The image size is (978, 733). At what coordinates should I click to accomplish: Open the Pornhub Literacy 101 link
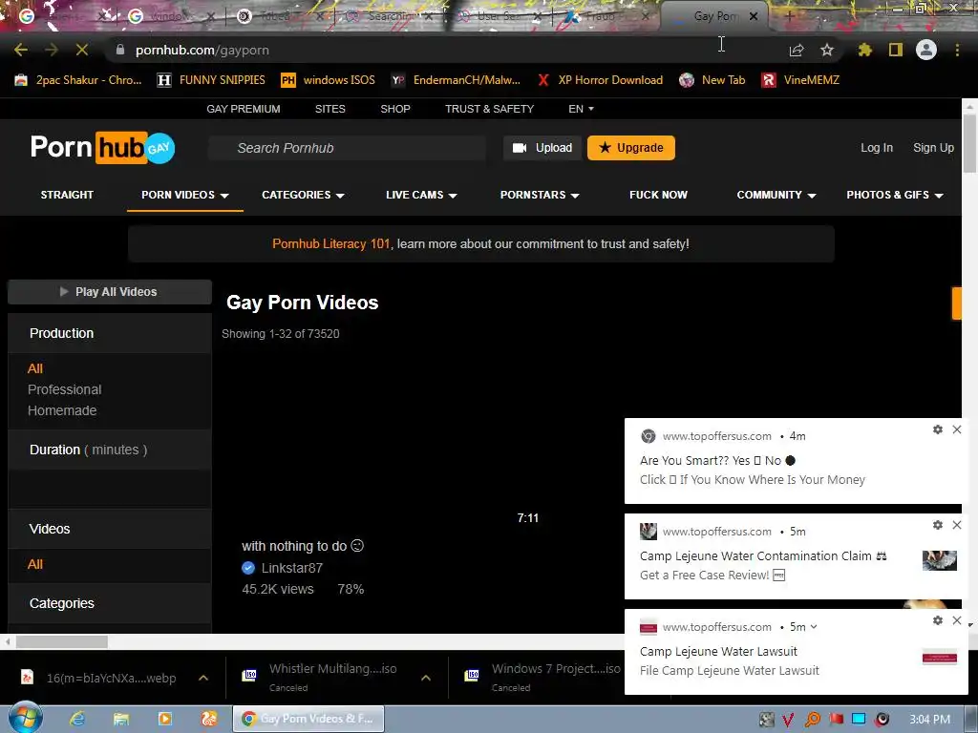[330, 243]
